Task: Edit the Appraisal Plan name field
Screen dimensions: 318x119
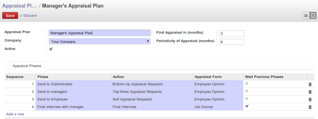Action: [100, 33]
